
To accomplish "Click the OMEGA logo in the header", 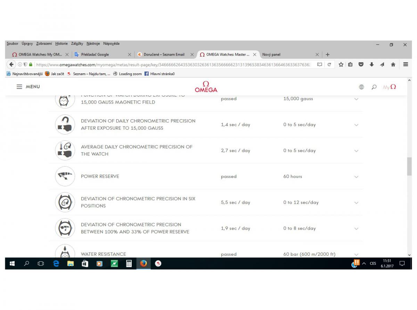I will point(206,87).
